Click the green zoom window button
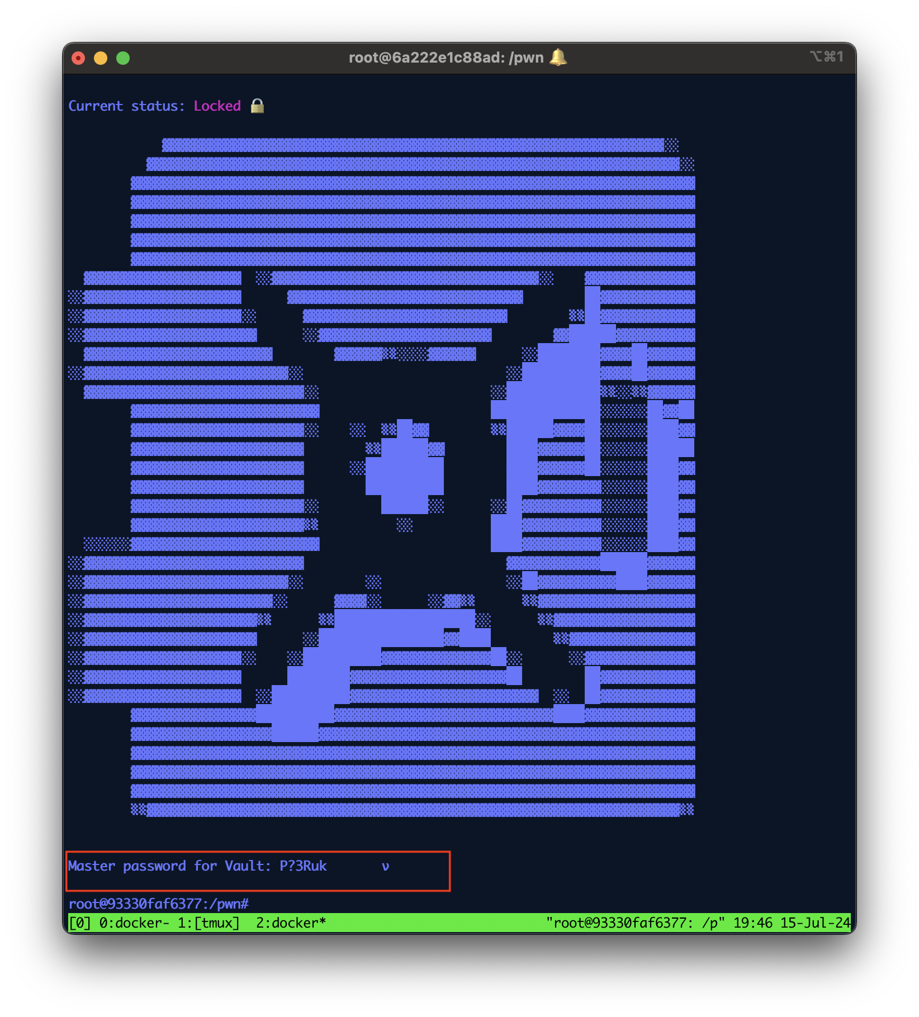Image resolution: width=919 pixels, height=1017 pixels. [x=123, y=58]
